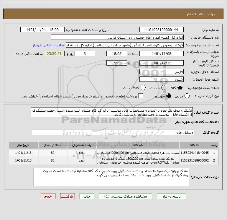This screenshot has width=227, height=220.
Task: Click the تاریخ نیاز column header
Action: click(x=23, y=145)
